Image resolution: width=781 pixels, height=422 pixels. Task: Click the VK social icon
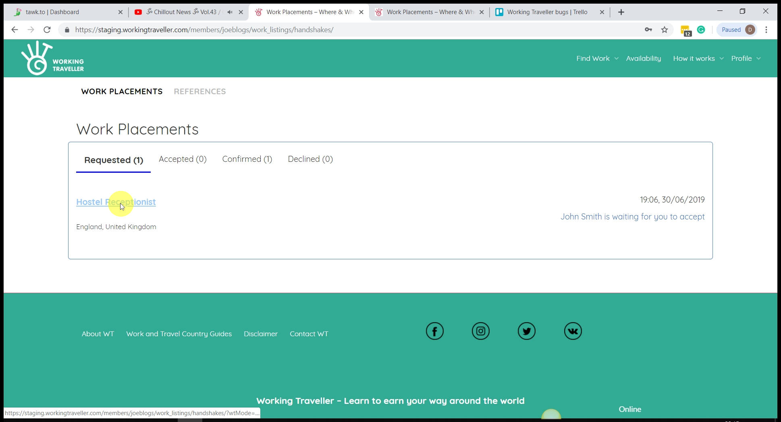click(573, 331)
